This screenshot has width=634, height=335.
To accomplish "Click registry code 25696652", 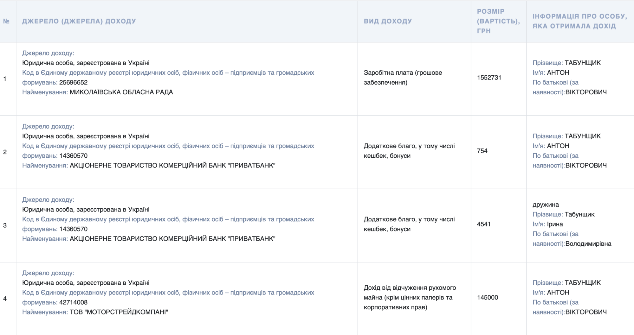I will point(73,82).
